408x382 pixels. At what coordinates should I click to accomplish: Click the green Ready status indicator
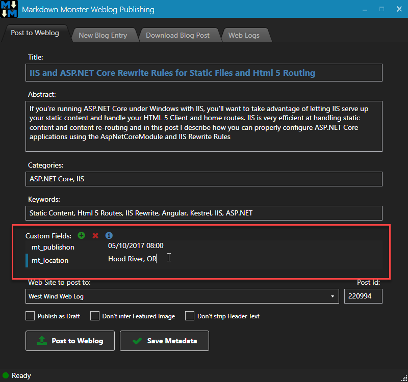[x=6, y=375]
